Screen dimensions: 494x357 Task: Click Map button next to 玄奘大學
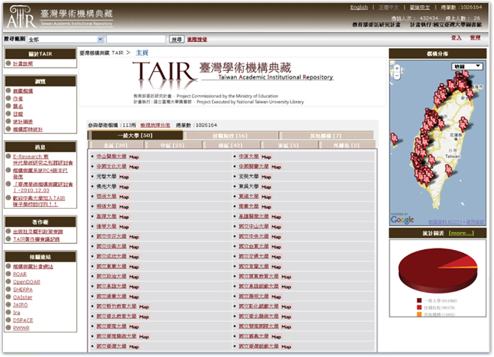pyautogui.click(x=266, y=177)
